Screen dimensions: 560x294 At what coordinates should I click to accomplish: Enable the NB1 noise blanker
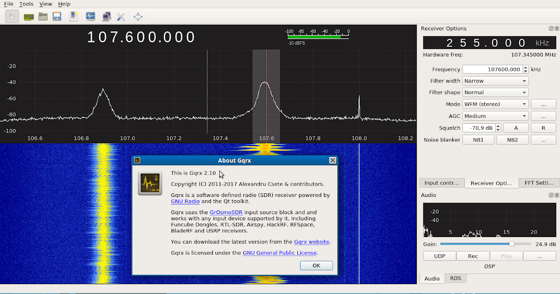(478, 140)
